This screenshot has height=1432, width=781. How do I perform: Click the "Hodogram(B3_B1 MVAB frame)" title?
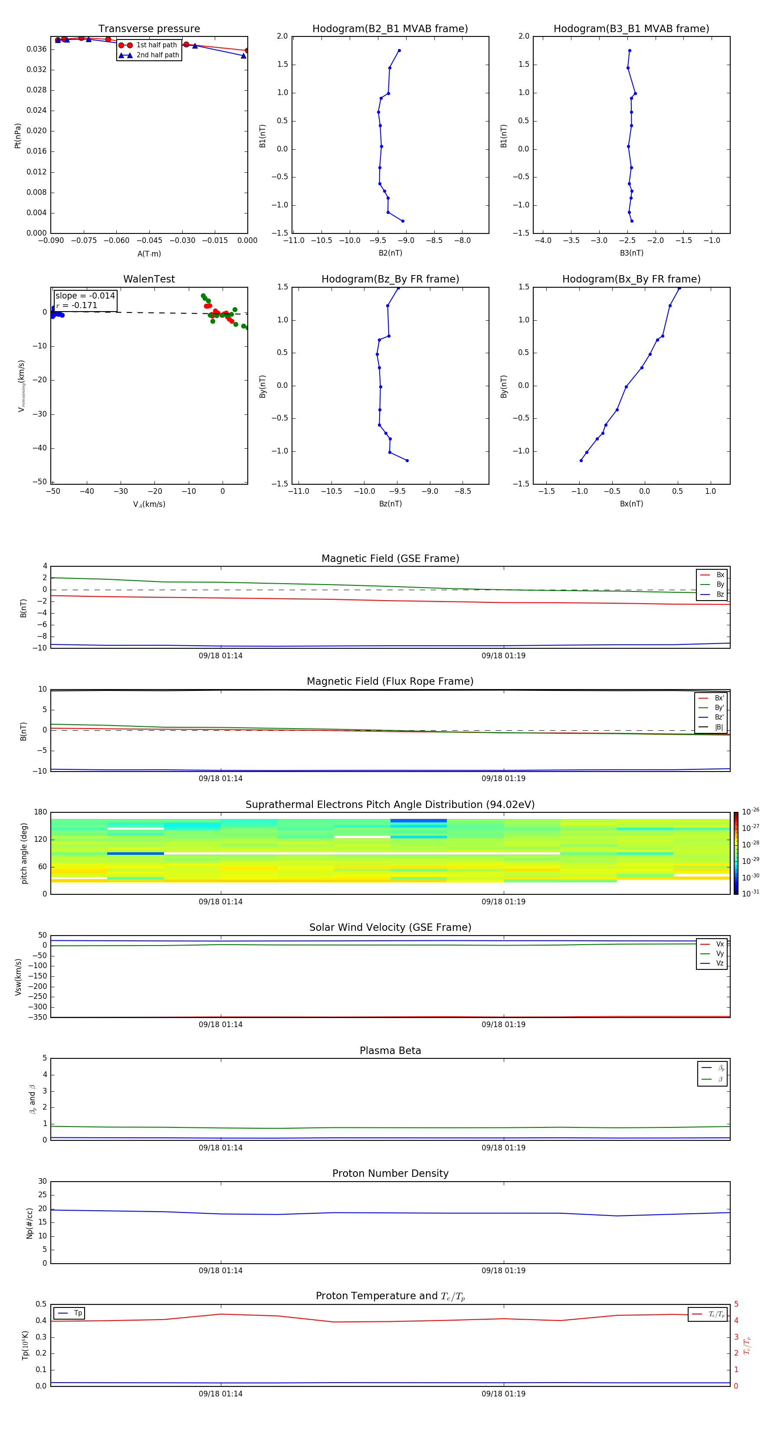click(631, 29)
